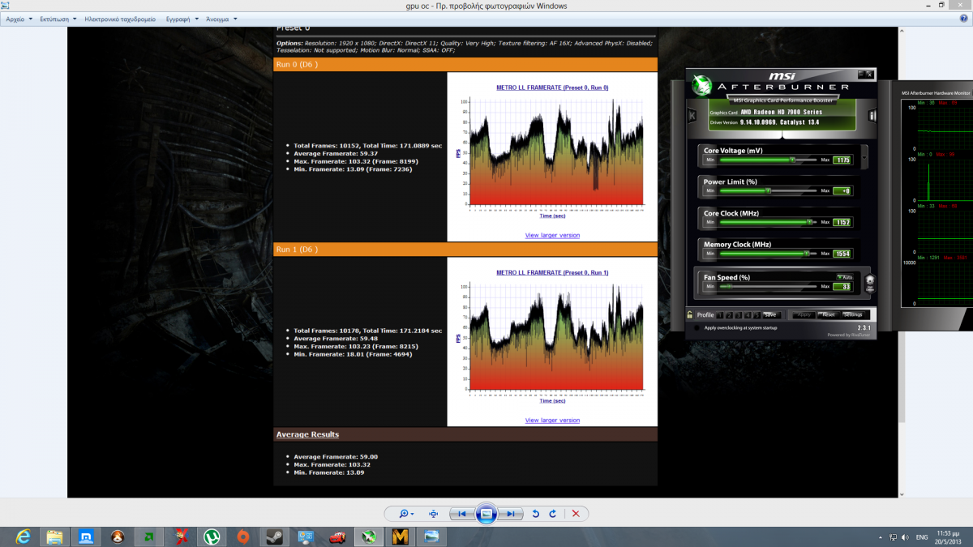Click the profile lock icon in Afterburner
973x547 pixels.
point(690,314)
